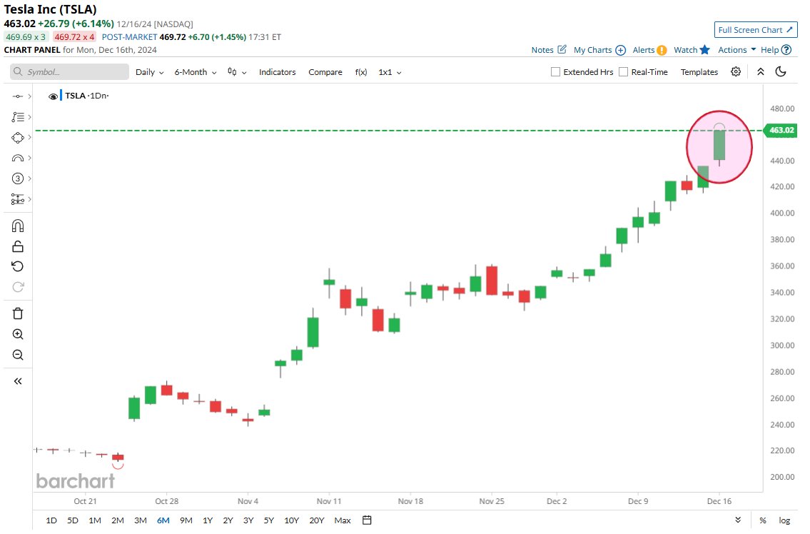Open chart settings gear icon
Image resolution: width=810 pixels, height=534 pixels.
click(736, 72)
